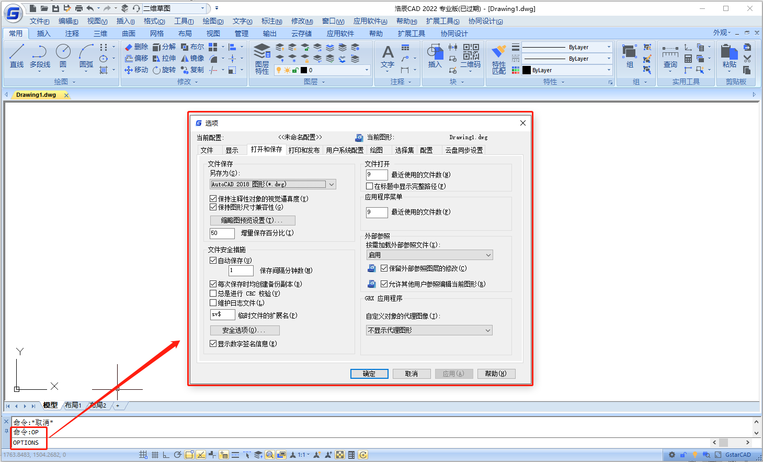Image resolution: width=763 pixels, height=462 pixels.
Task: Open the 图层特性 layer properties manager
Action: pos(262,59)
